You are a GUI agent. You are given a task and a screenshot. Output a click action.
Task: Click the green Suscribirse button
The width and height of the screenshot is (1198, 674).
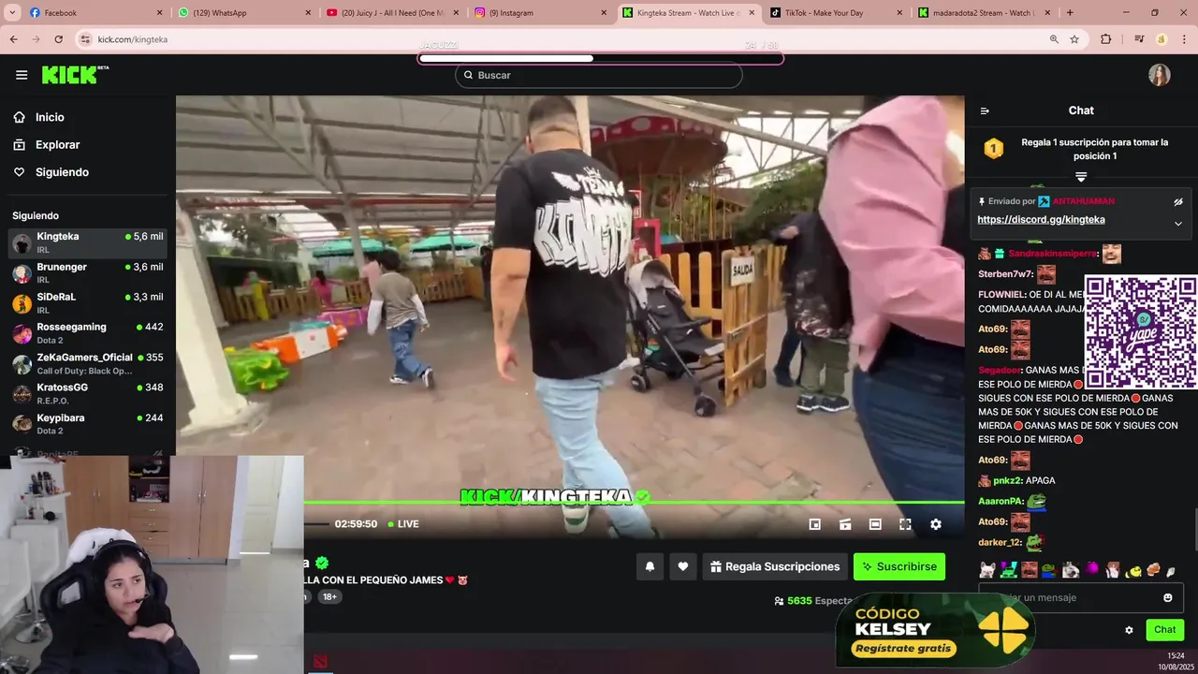click(899, 566)
